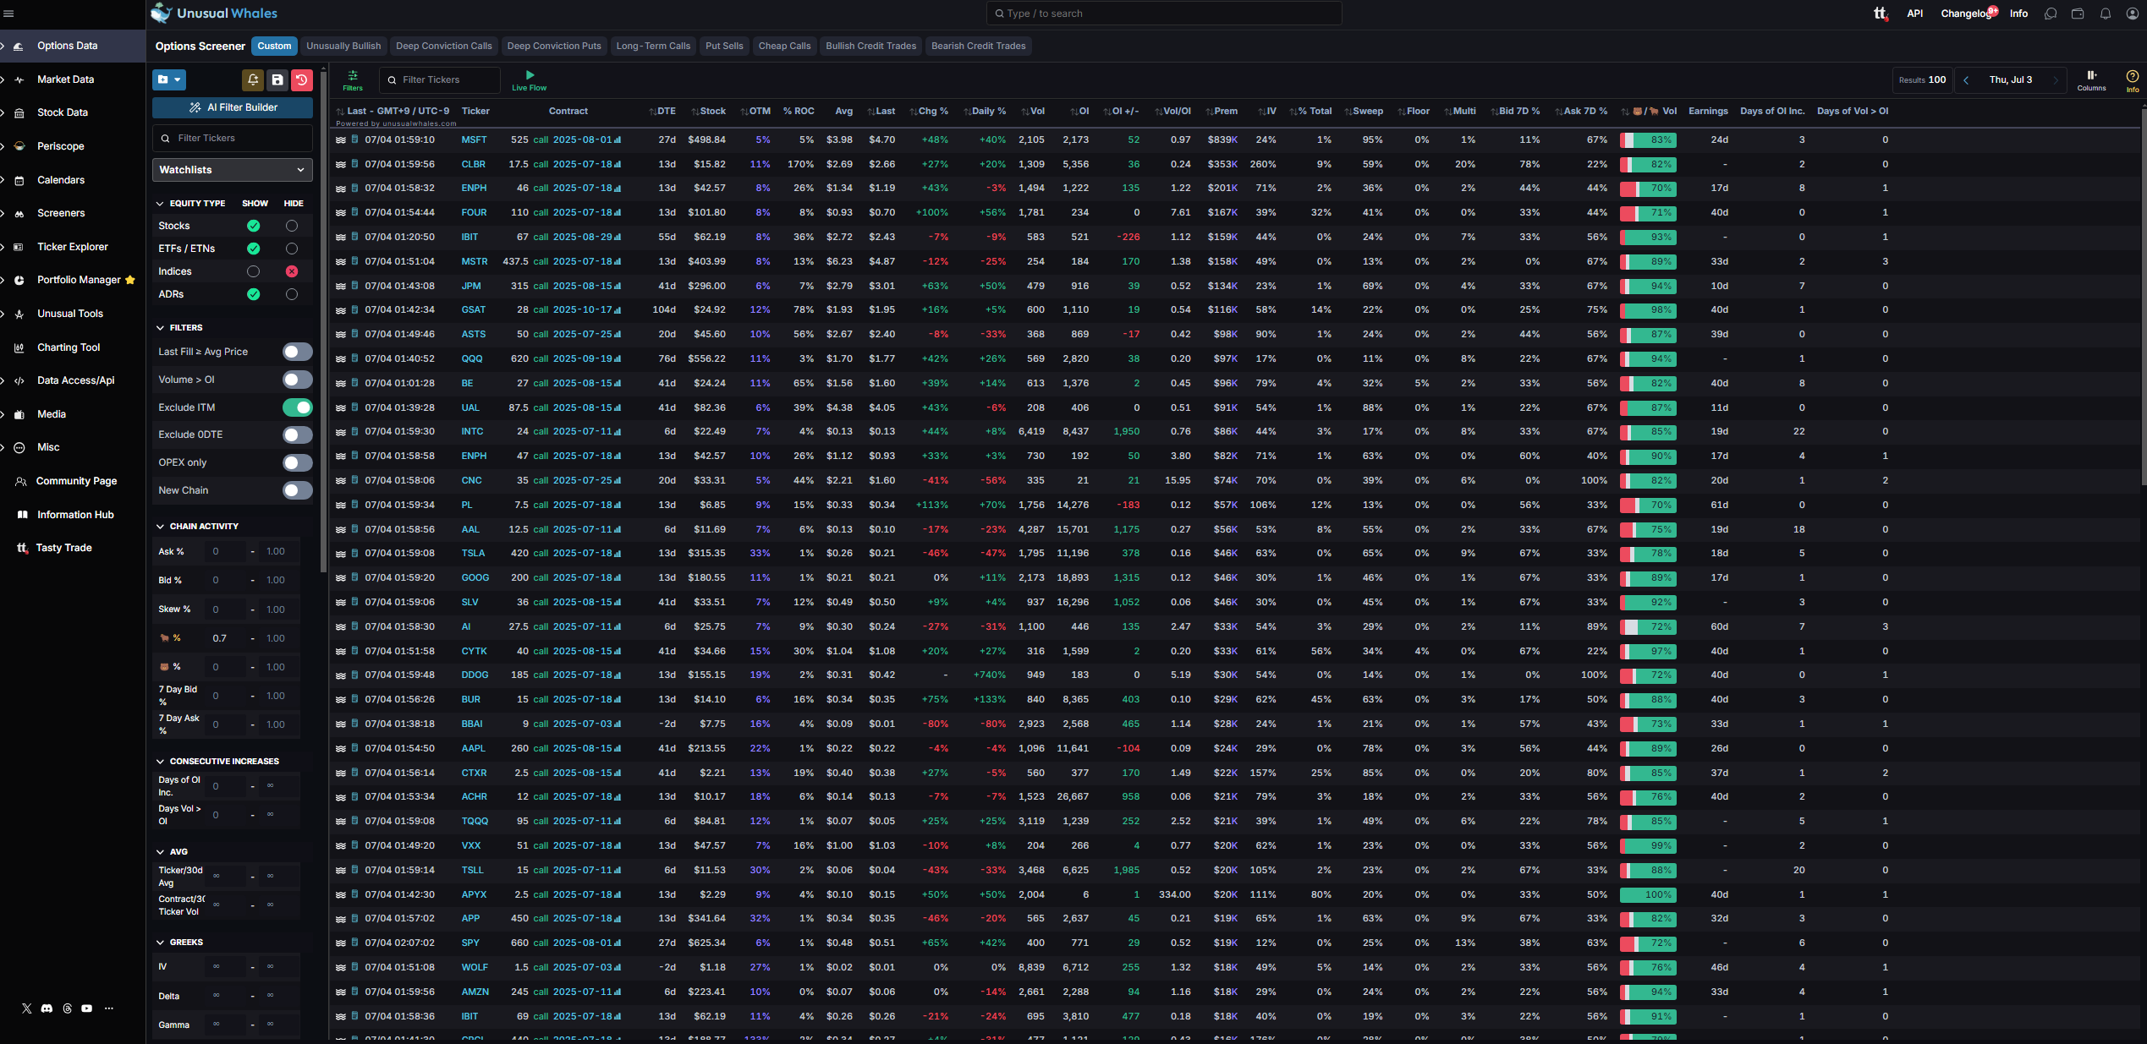Switch to the Deep Conviction Calls tab
The image size is (2147, 1044).
point(443,46)
